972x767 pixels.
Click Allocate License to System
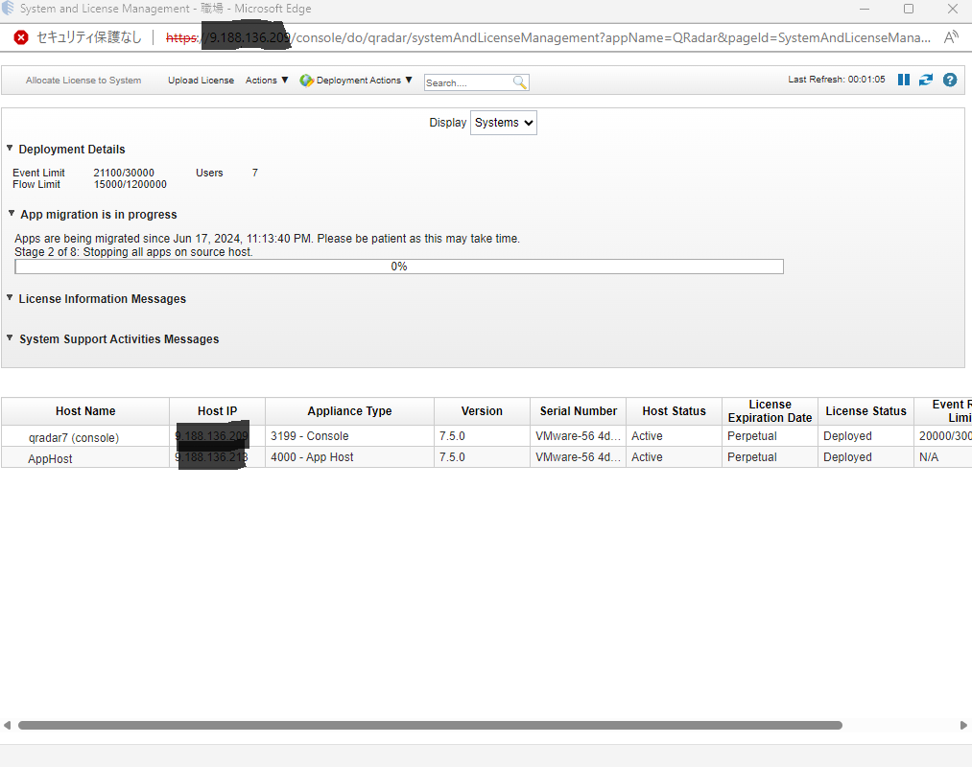coord(83,81)
